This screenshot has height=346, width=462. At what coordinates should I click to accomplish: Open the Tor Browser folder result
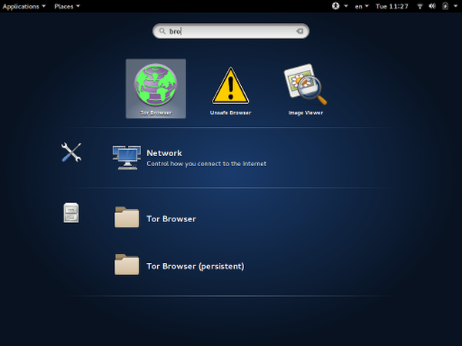[x=171, y=218]
